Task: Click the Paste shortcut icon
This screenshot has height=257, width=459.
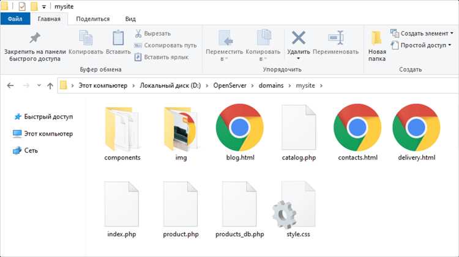Action: click(138, 57)
